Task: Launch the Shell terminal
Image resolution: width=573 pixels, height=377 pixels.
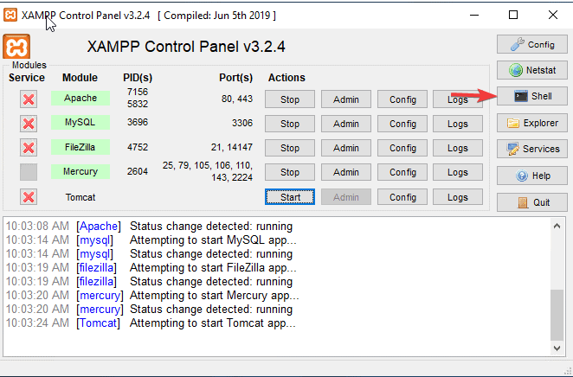Action: click(532, 96)
